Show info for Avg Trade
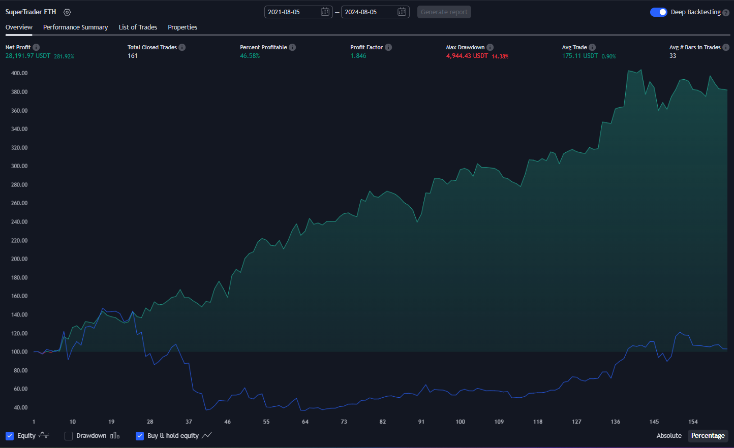 coord(592,47)
